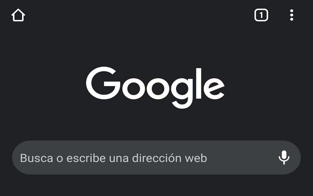Enable voice input using the microphone
The width and height of the screenshot is (313, 196).
[x=284, y=157]
